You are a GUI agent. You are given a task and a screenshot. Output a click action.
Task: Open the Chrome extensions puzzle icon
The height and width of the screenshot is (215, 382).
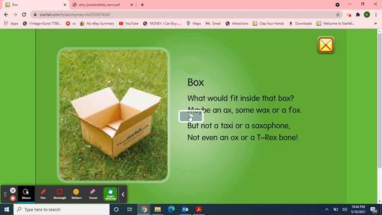click(358, 14)
